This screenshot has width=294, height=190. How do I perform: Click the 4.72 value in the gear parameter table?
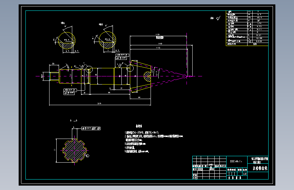click(x=259, y=27)
